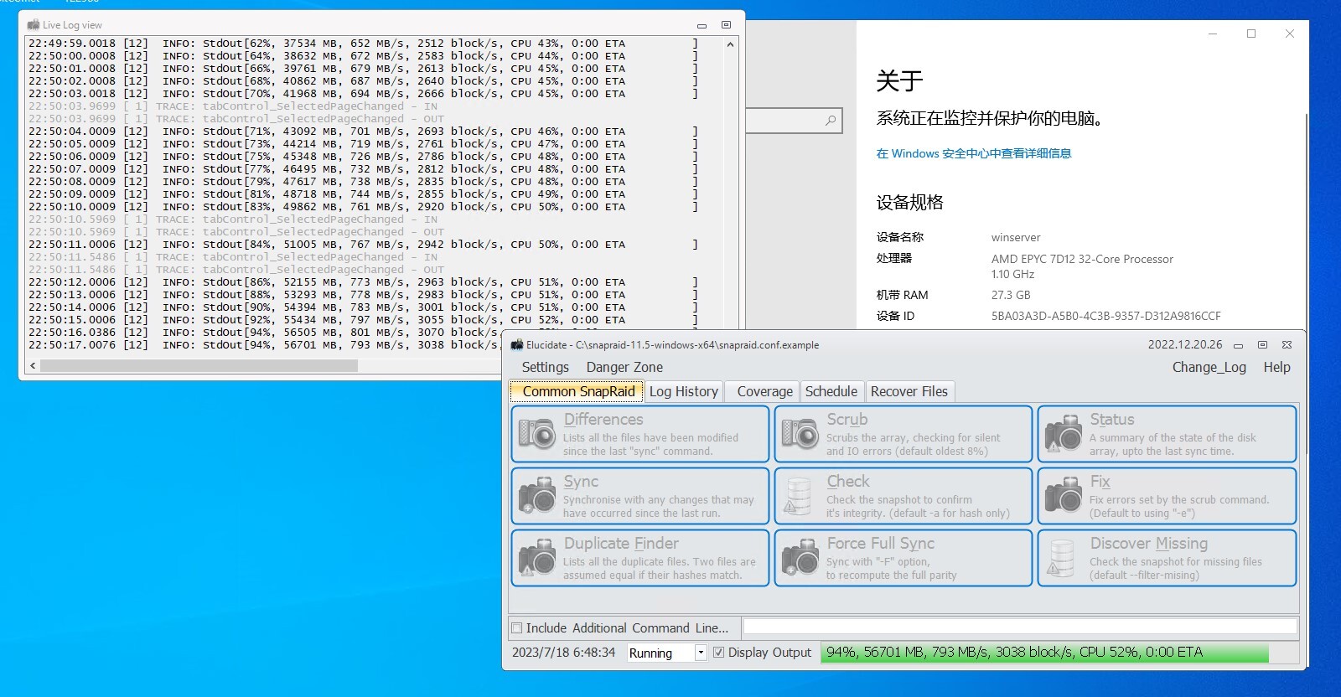Open the Running status dropdown

(x=701, y=653)
